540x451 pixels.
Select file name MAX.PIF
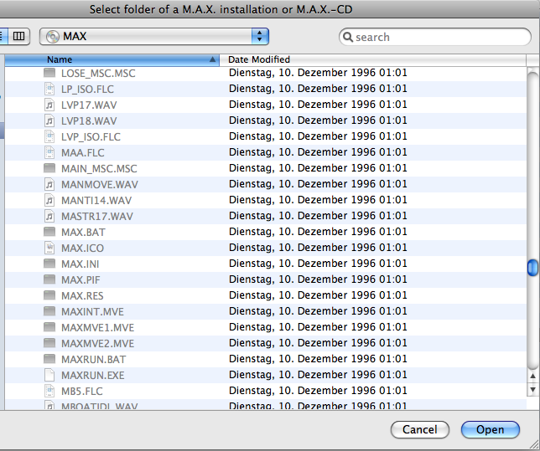[80, 279]
